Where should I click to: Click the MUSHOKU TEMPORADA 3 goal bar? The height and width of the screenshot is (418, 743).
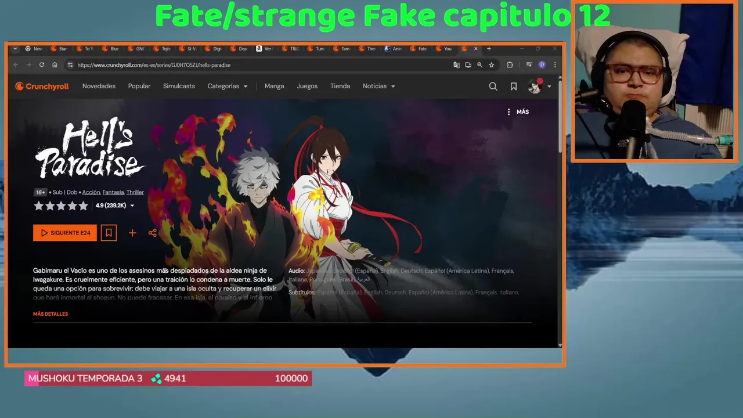(168, 379)
